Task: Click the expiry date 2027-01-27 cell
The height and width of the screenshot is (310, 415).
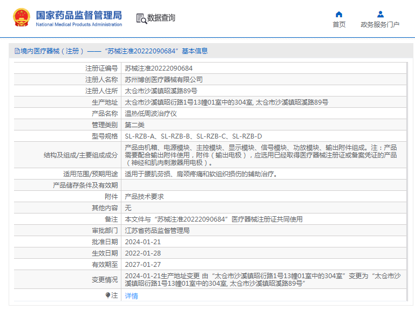Action: pos(143,265)
